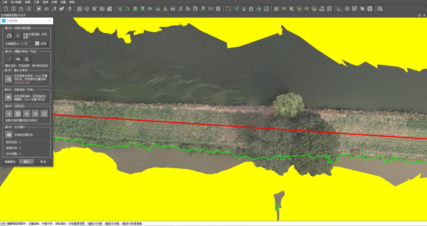
Task: Click the shoreline curve icon in step 2
Action: [9, 59]
